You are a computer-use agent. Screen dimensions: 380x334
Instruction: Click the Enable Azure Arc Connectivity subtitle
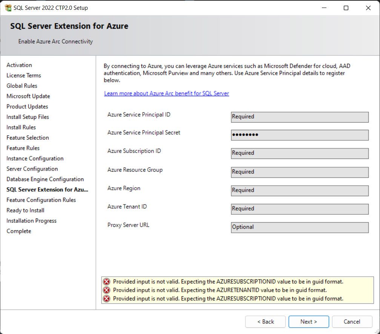click(x=55, y=42)
